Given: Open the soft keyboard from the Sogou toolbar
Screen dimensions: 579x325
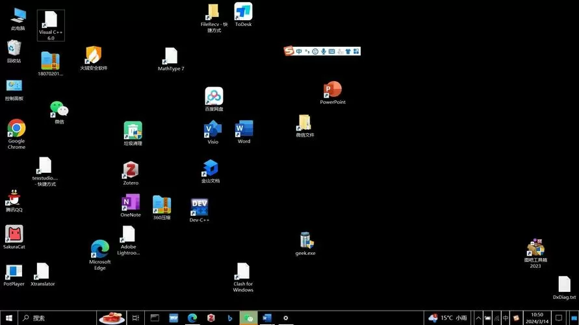Looking at the screenshot, I should click(331, 51).
